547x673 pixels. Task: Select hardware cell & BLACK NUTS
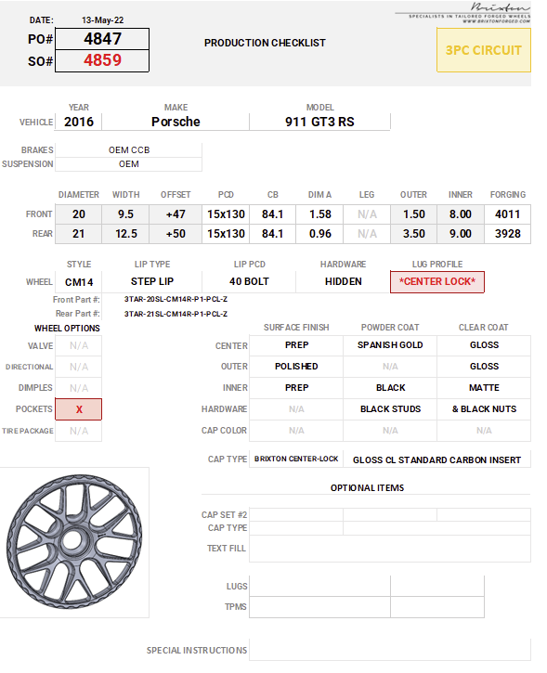pos(484,409)
